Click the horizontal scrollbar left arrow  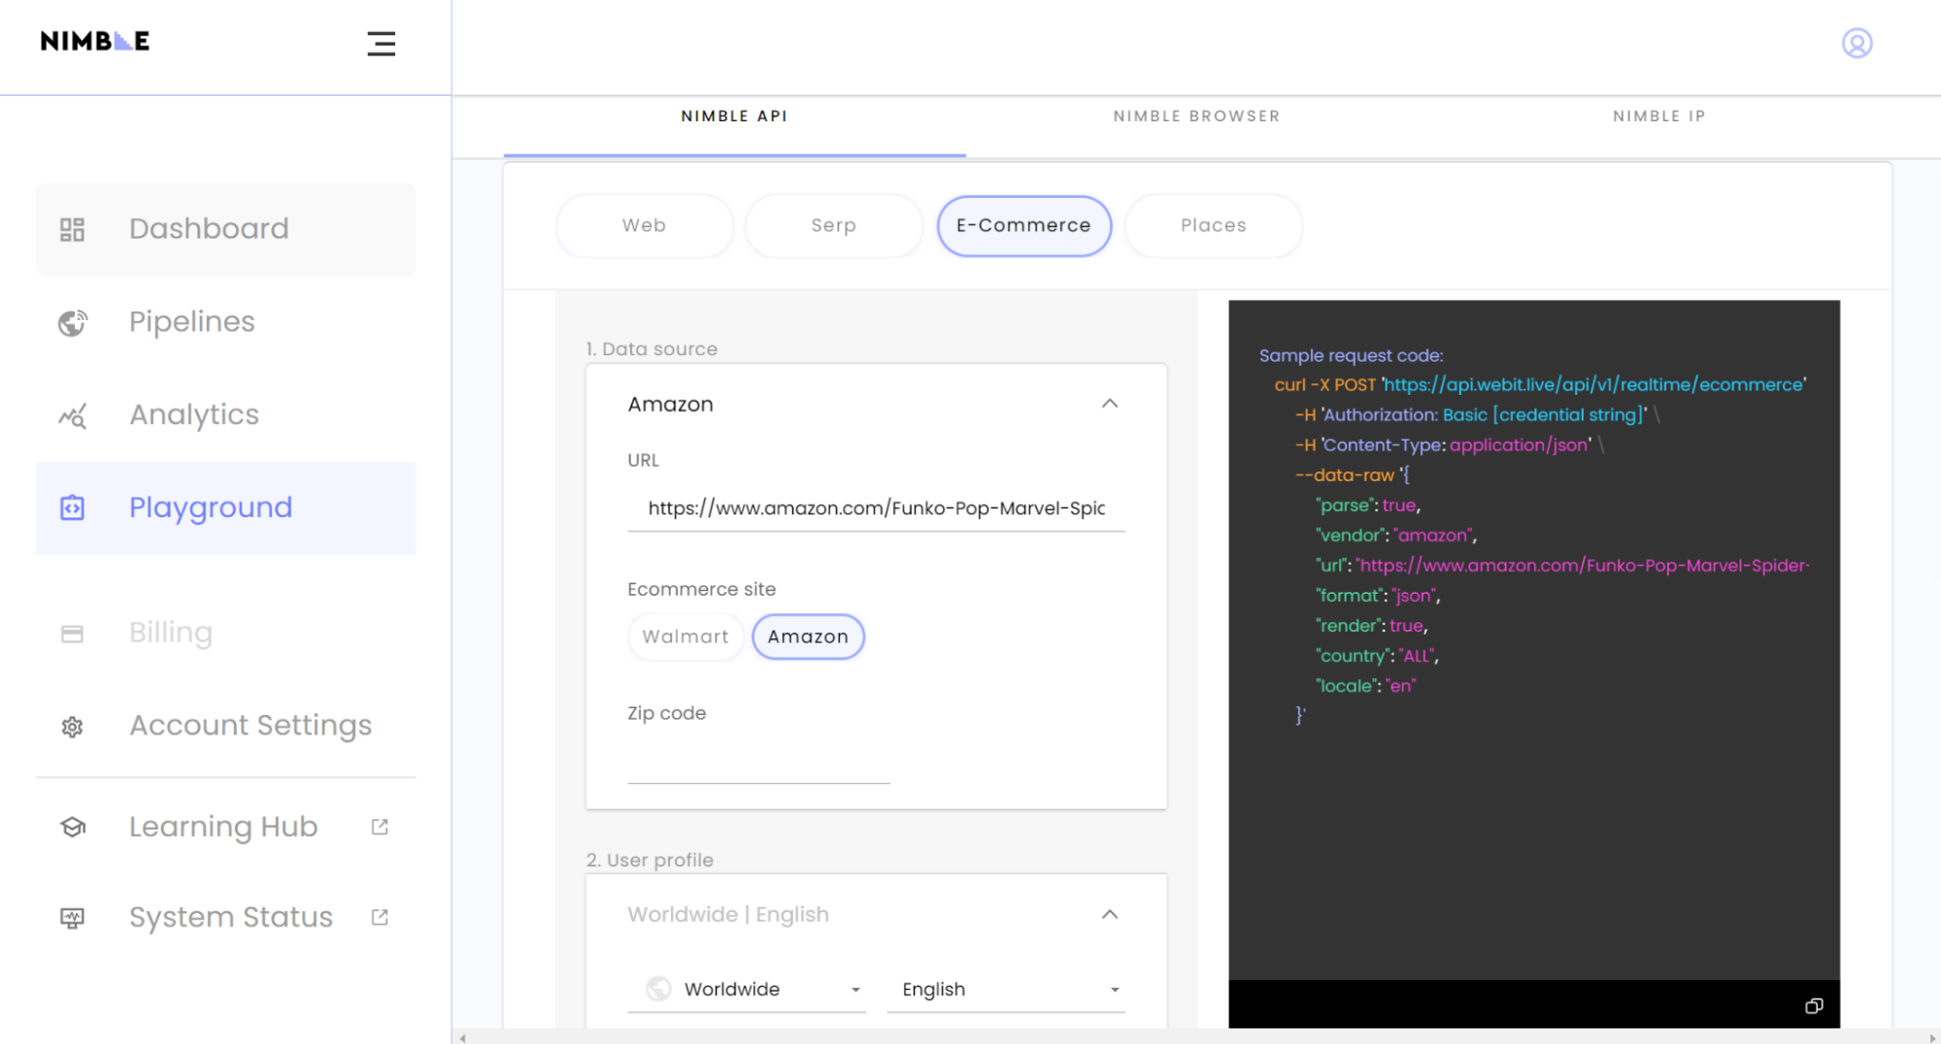463,1037
